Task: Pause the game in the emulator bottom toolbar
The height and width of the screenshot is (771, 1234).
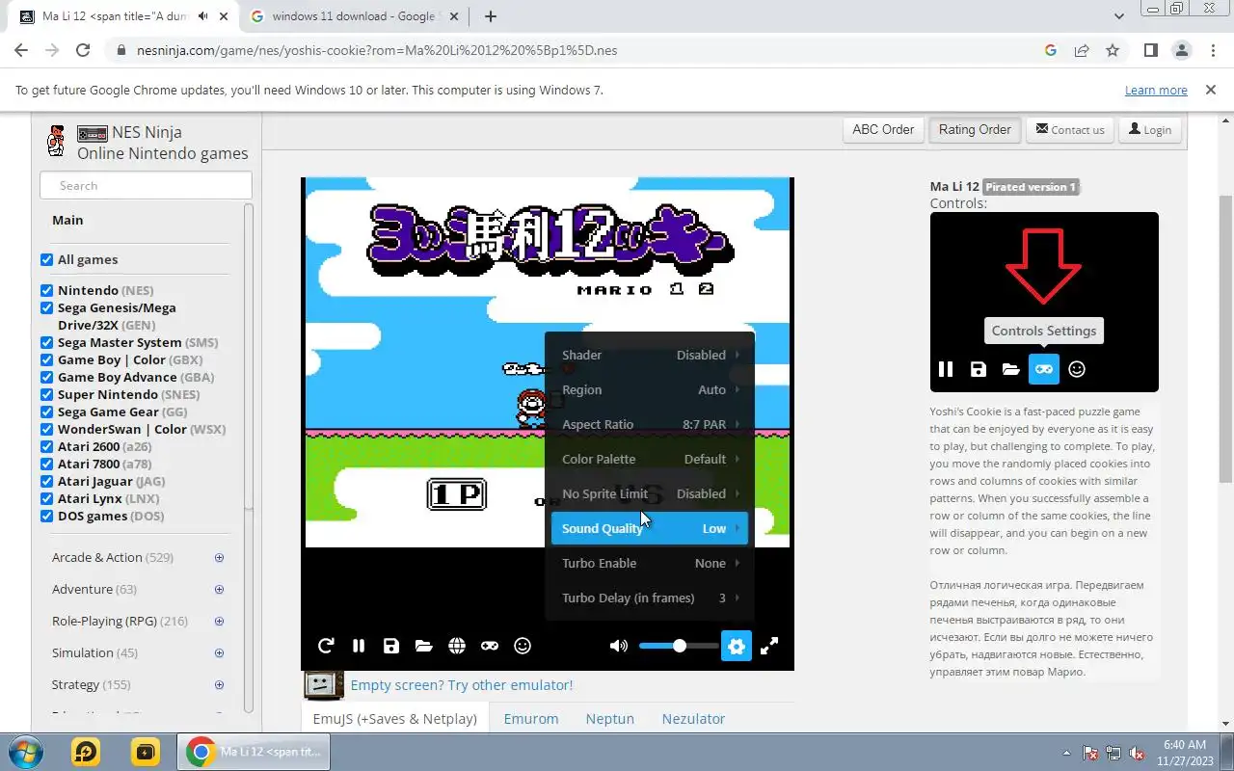Action: coord(359,646)
